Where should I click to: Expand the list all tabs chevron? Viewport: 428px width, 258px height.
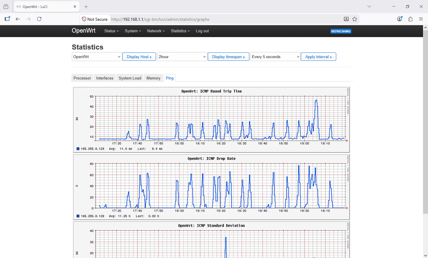pos(369,7)
